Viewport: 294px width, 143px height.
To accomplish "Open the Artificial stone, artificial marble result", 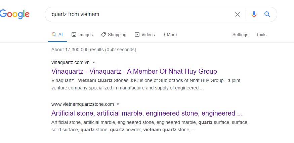I will [x=147, y=113].
